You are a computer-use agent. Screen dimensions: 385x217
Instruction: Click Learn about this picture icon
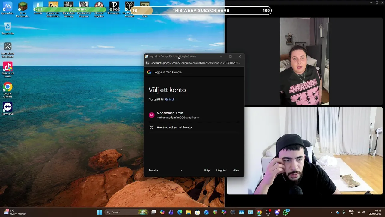coord(8,50)
